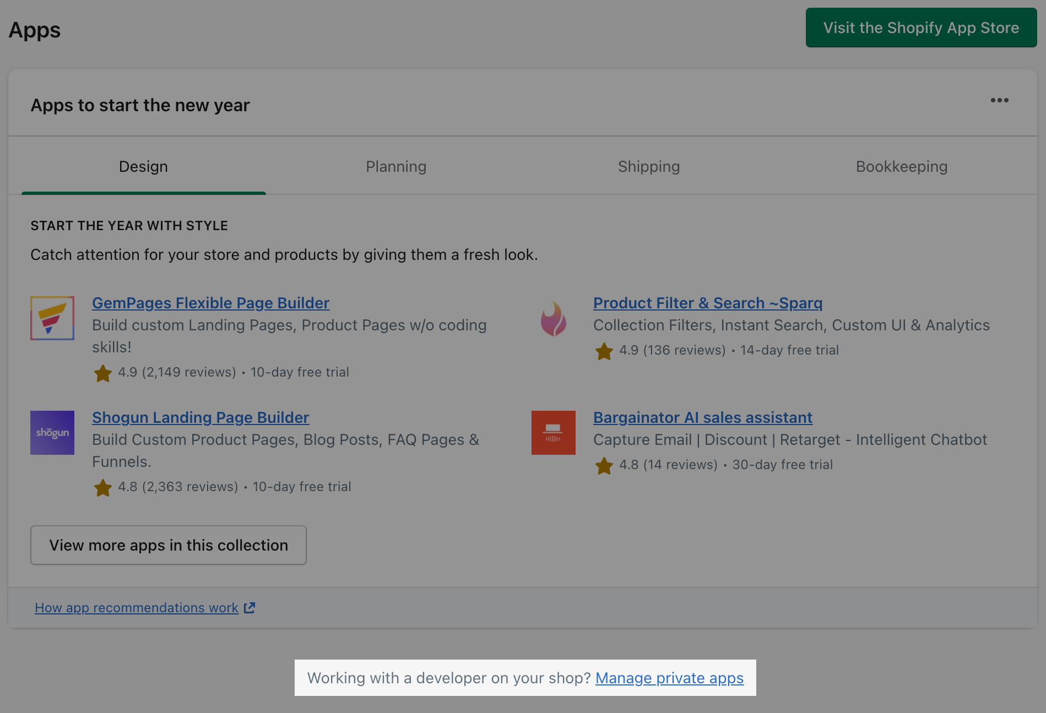Click the star icon for Bargainator
The height and width of the screenshot is (713, 1046).
[604, 466]
